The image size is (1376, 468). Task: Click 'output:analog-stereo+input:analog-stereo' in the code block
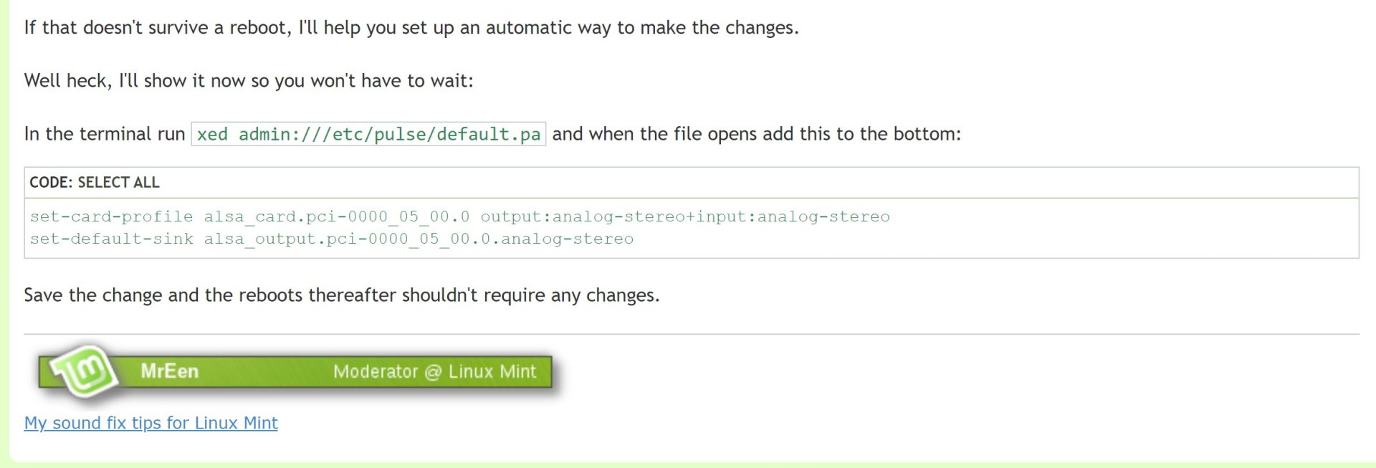[x=685, y=216]
